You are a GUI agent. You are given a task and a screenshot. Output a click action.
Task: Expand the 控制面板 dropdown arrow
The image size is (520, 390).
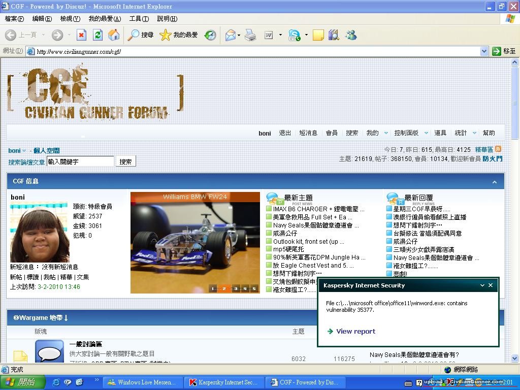tap(426, 133)
